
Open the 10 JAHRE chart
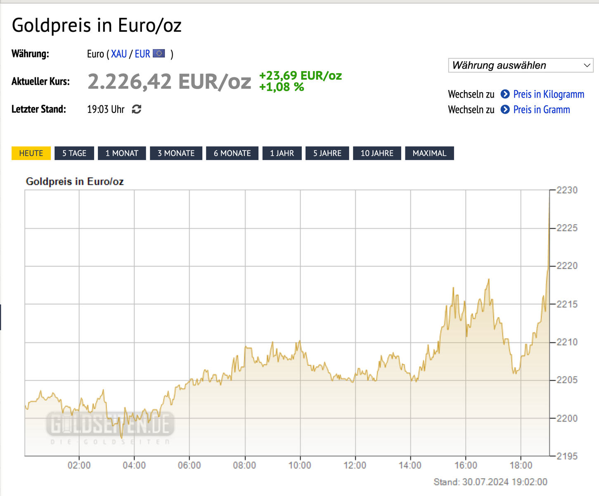coord(377,153)
